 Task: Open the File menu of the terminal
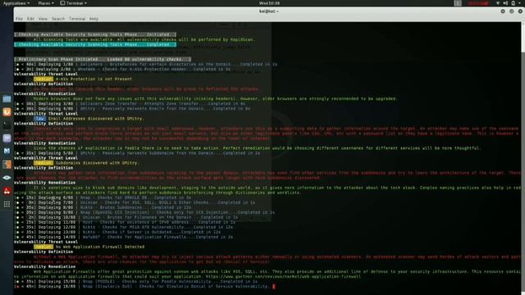click(19, 19)
